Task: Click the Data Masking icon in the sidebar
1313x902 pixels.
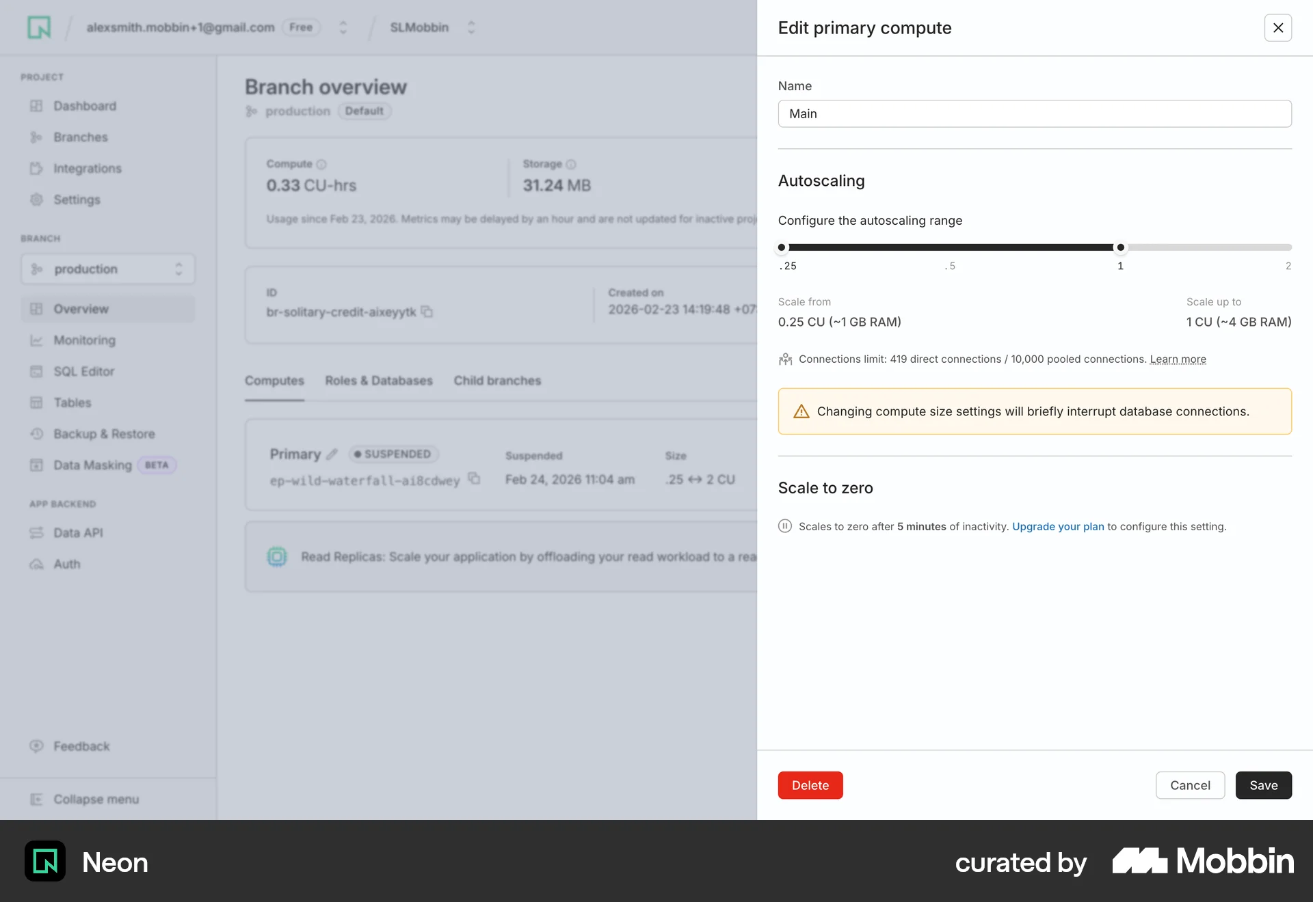Action: (36, 465)
